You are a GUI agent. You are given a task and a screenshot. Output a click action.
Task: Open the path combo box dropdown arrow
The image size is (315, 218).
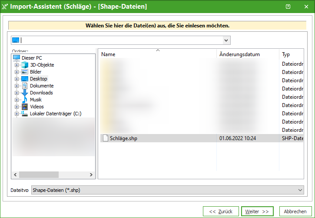(226, 40)
